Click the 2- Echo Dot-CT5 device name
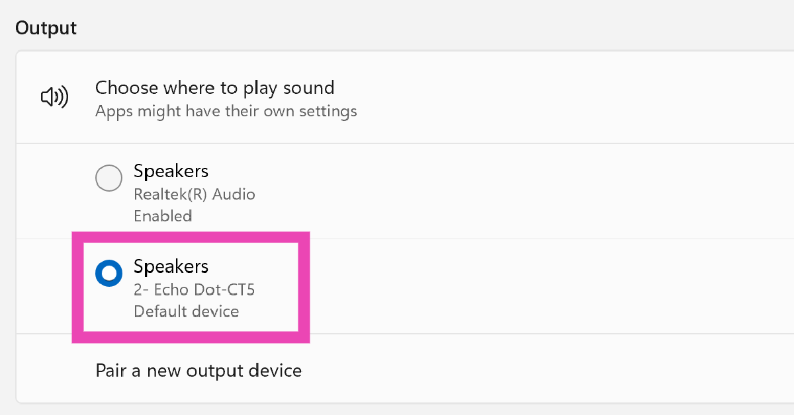794x415 pixels. coord(194,289)
